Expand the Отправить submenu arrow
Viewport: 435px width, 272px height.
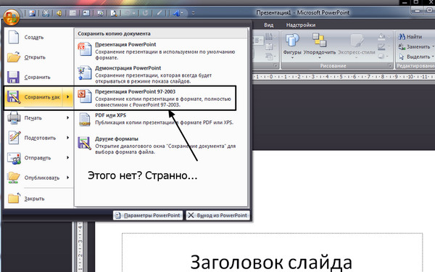(x=67, y=157)
